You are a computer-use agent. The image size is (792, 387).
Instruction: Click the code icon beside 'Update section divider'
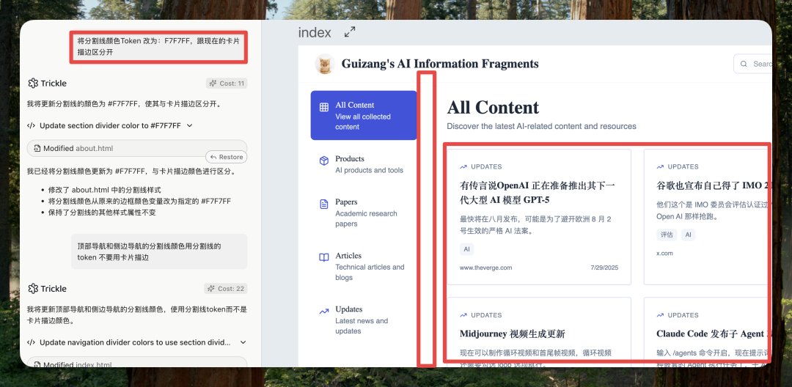coord(31,125)
